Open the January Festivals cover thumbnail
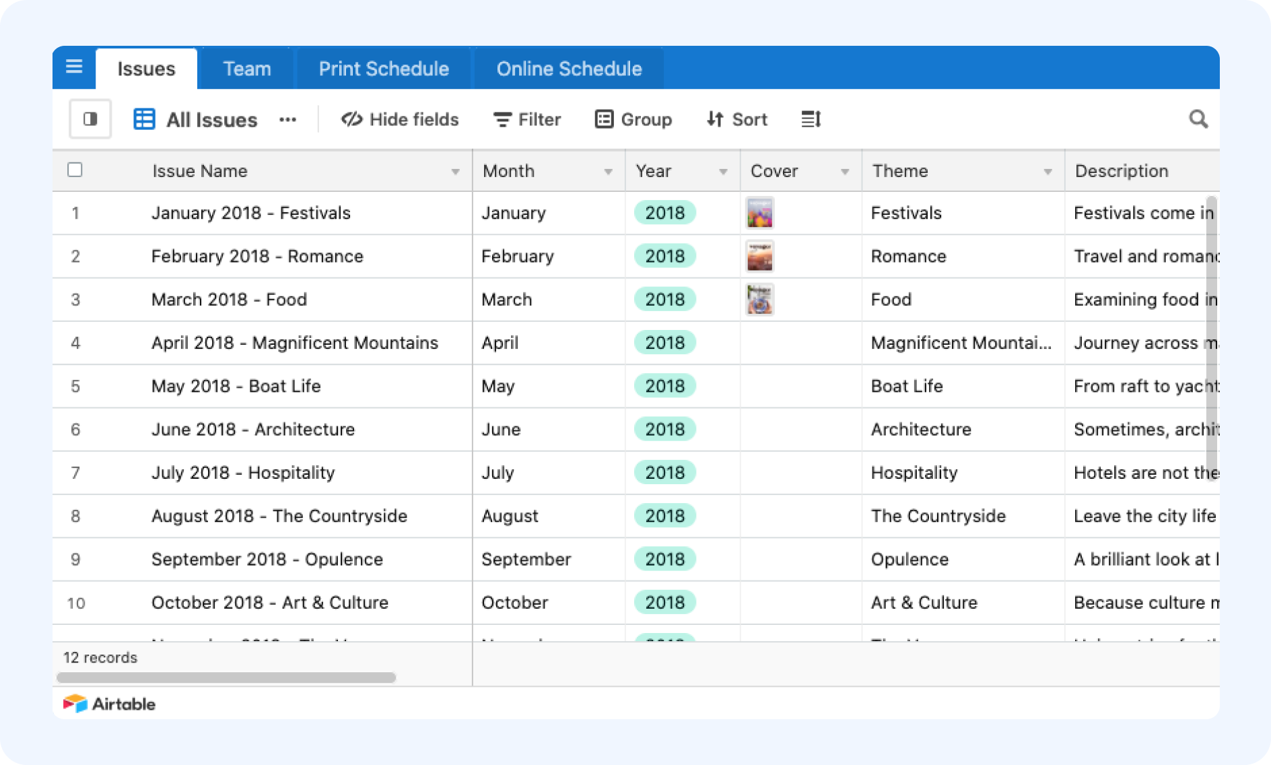This screenshot has height=765, width=1271. [760, 213]
